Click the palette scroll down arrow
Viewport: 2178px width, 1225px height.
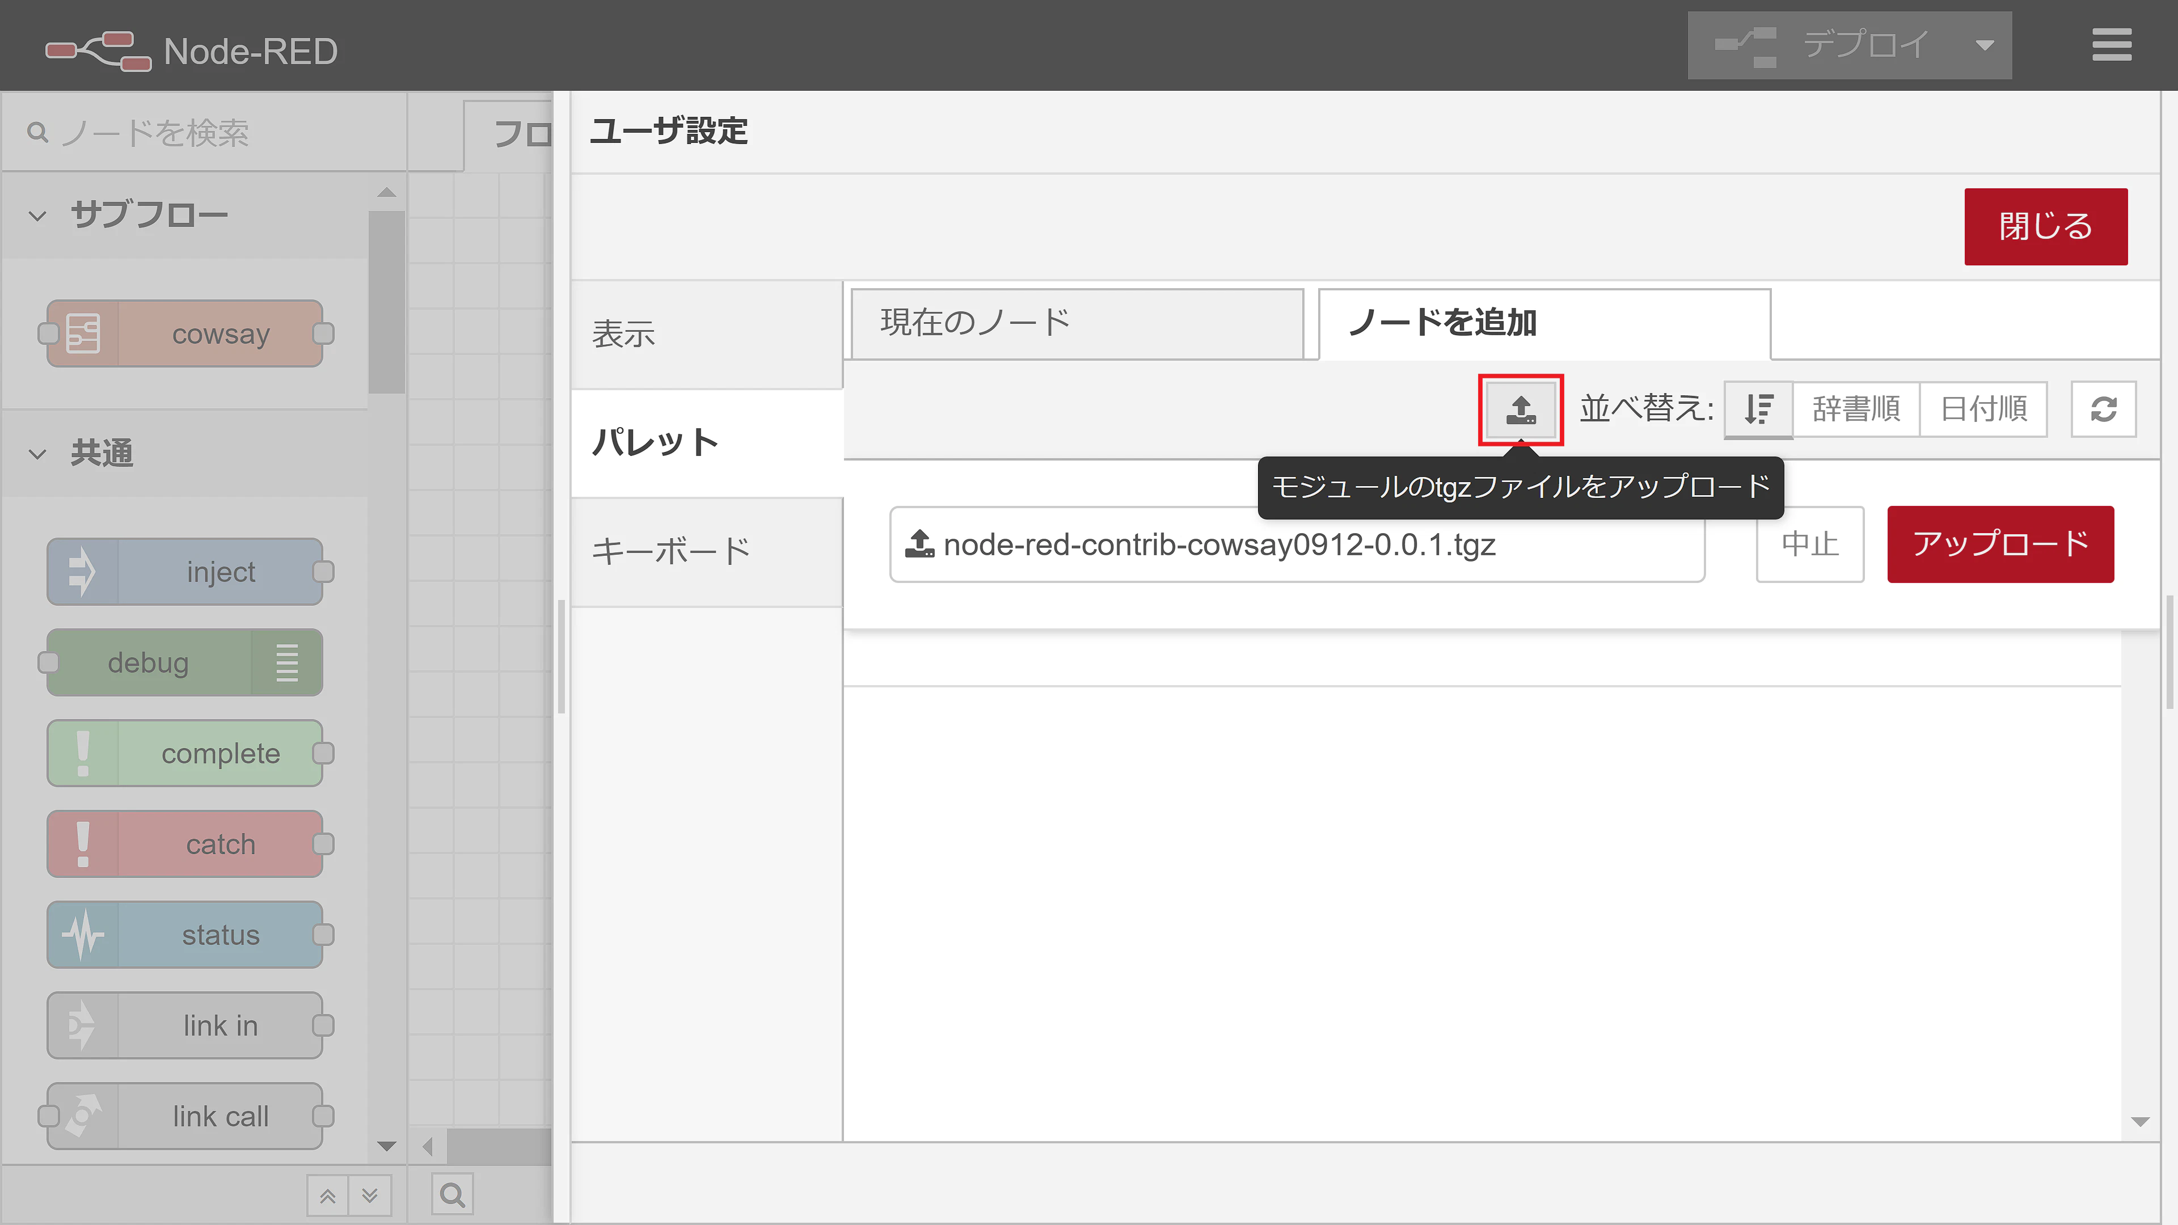tap(386, 1146)
